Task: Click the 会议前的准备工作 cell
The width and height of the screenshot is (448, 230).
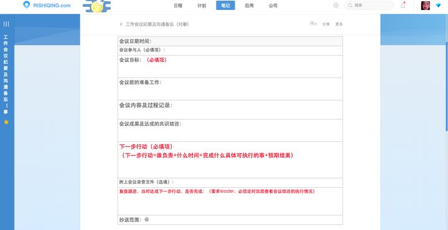Action: 230,89
